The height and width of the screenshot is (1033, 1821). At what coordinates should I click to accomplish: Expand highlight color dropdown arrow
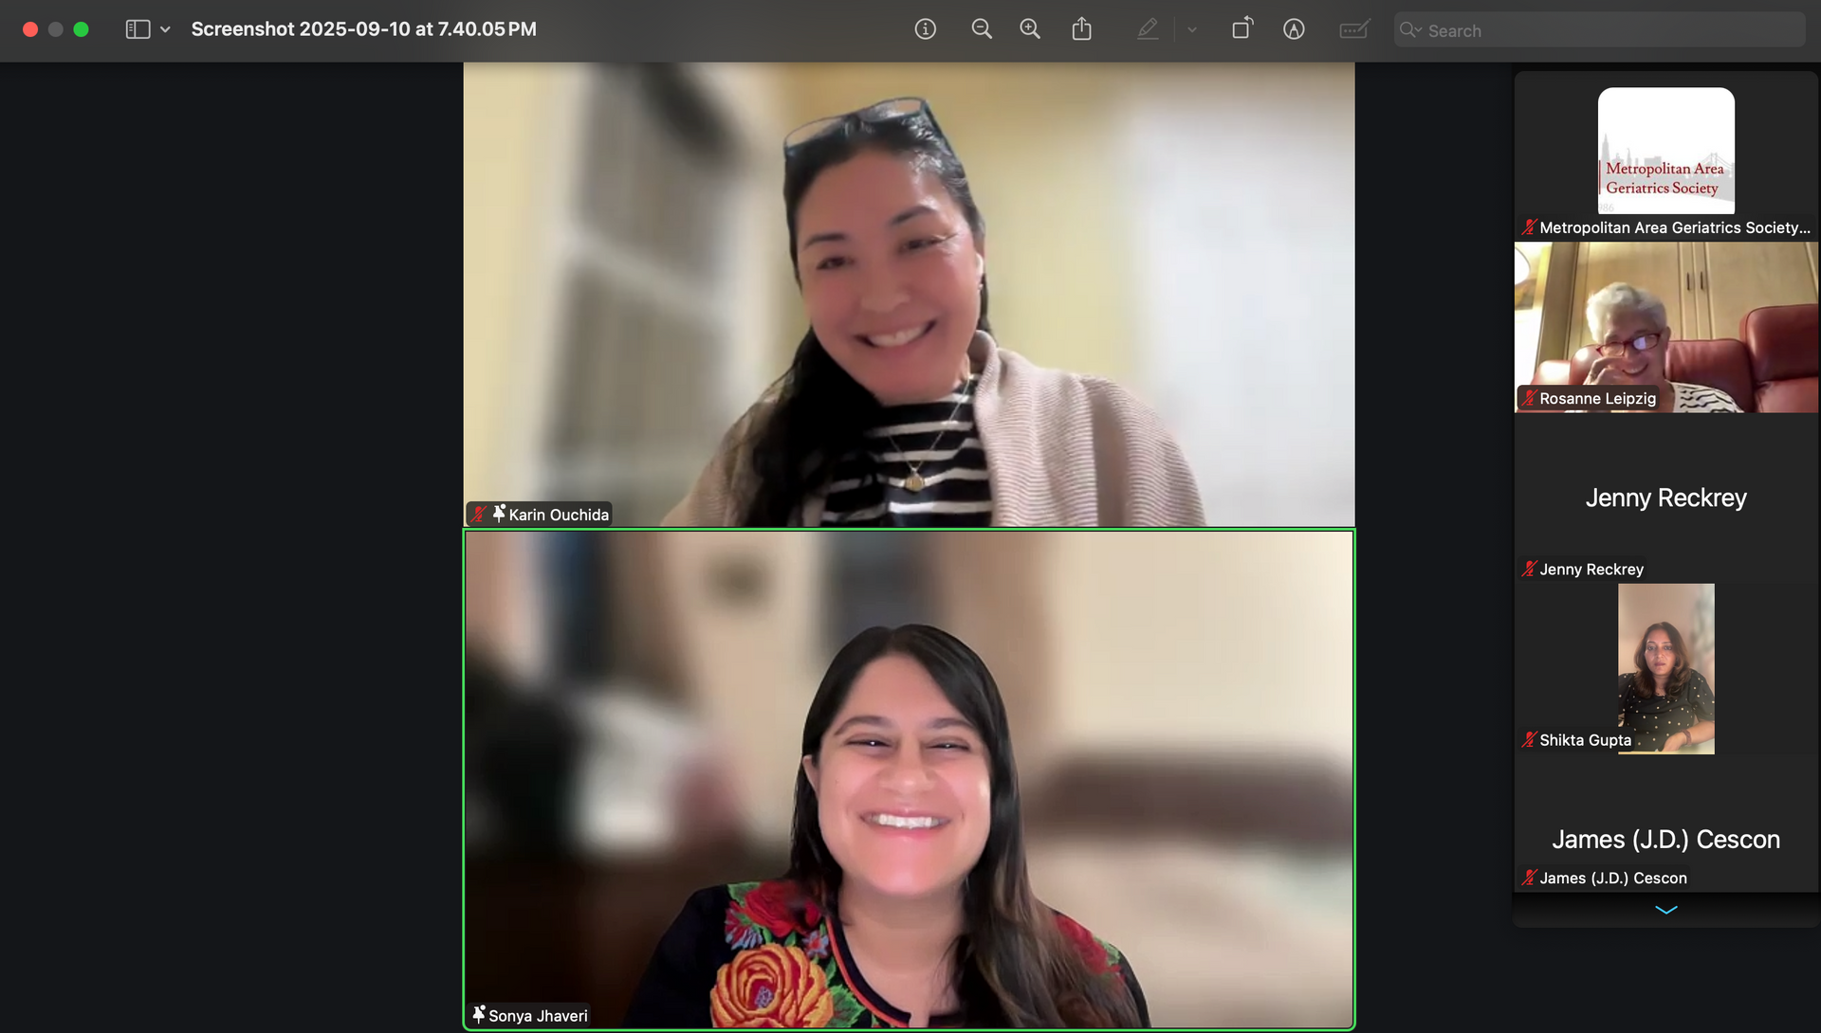coord(1192,29)
